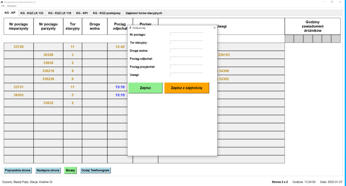Viewport: 346px width, 186px height.
Task: Open the Narzędzia menu
Action: [x=12, y=6]
